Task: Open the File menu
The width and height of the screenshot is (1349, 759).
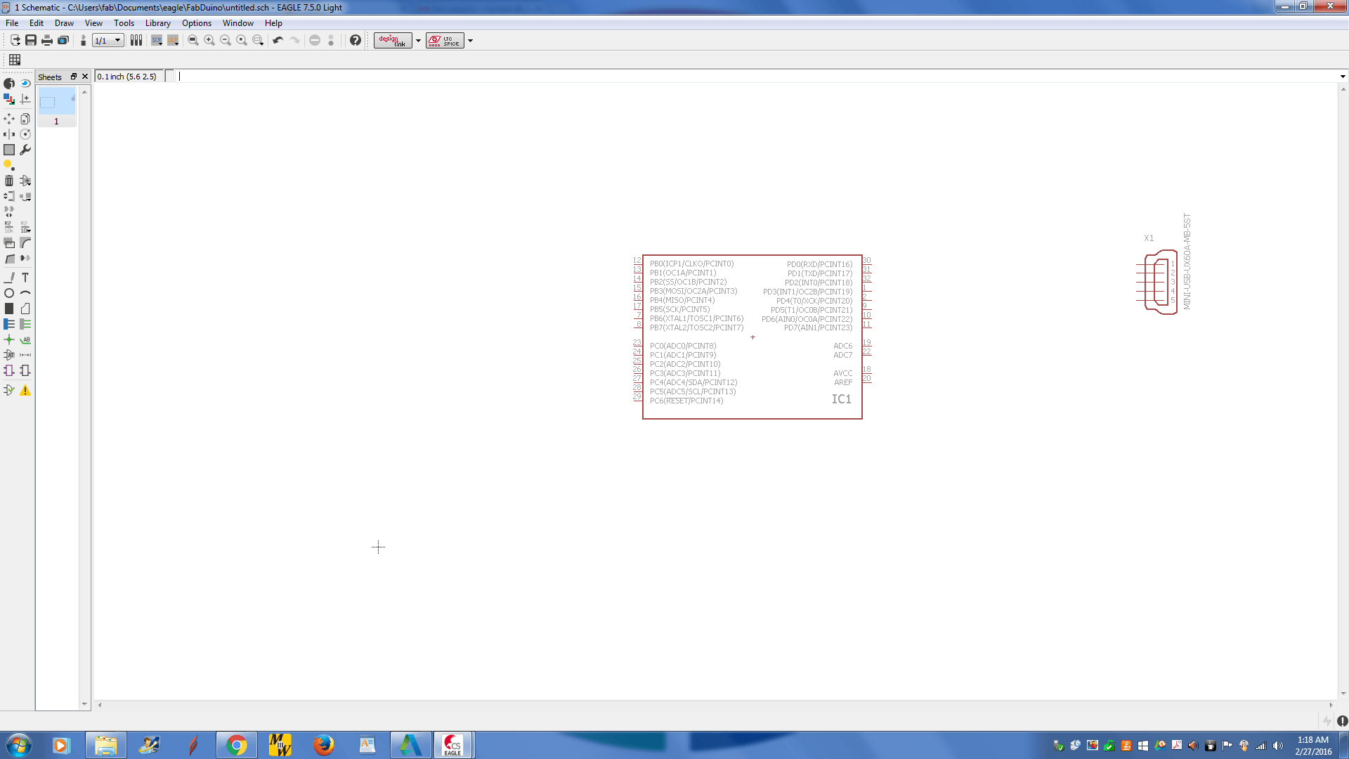Action: (x=12, y=22)
